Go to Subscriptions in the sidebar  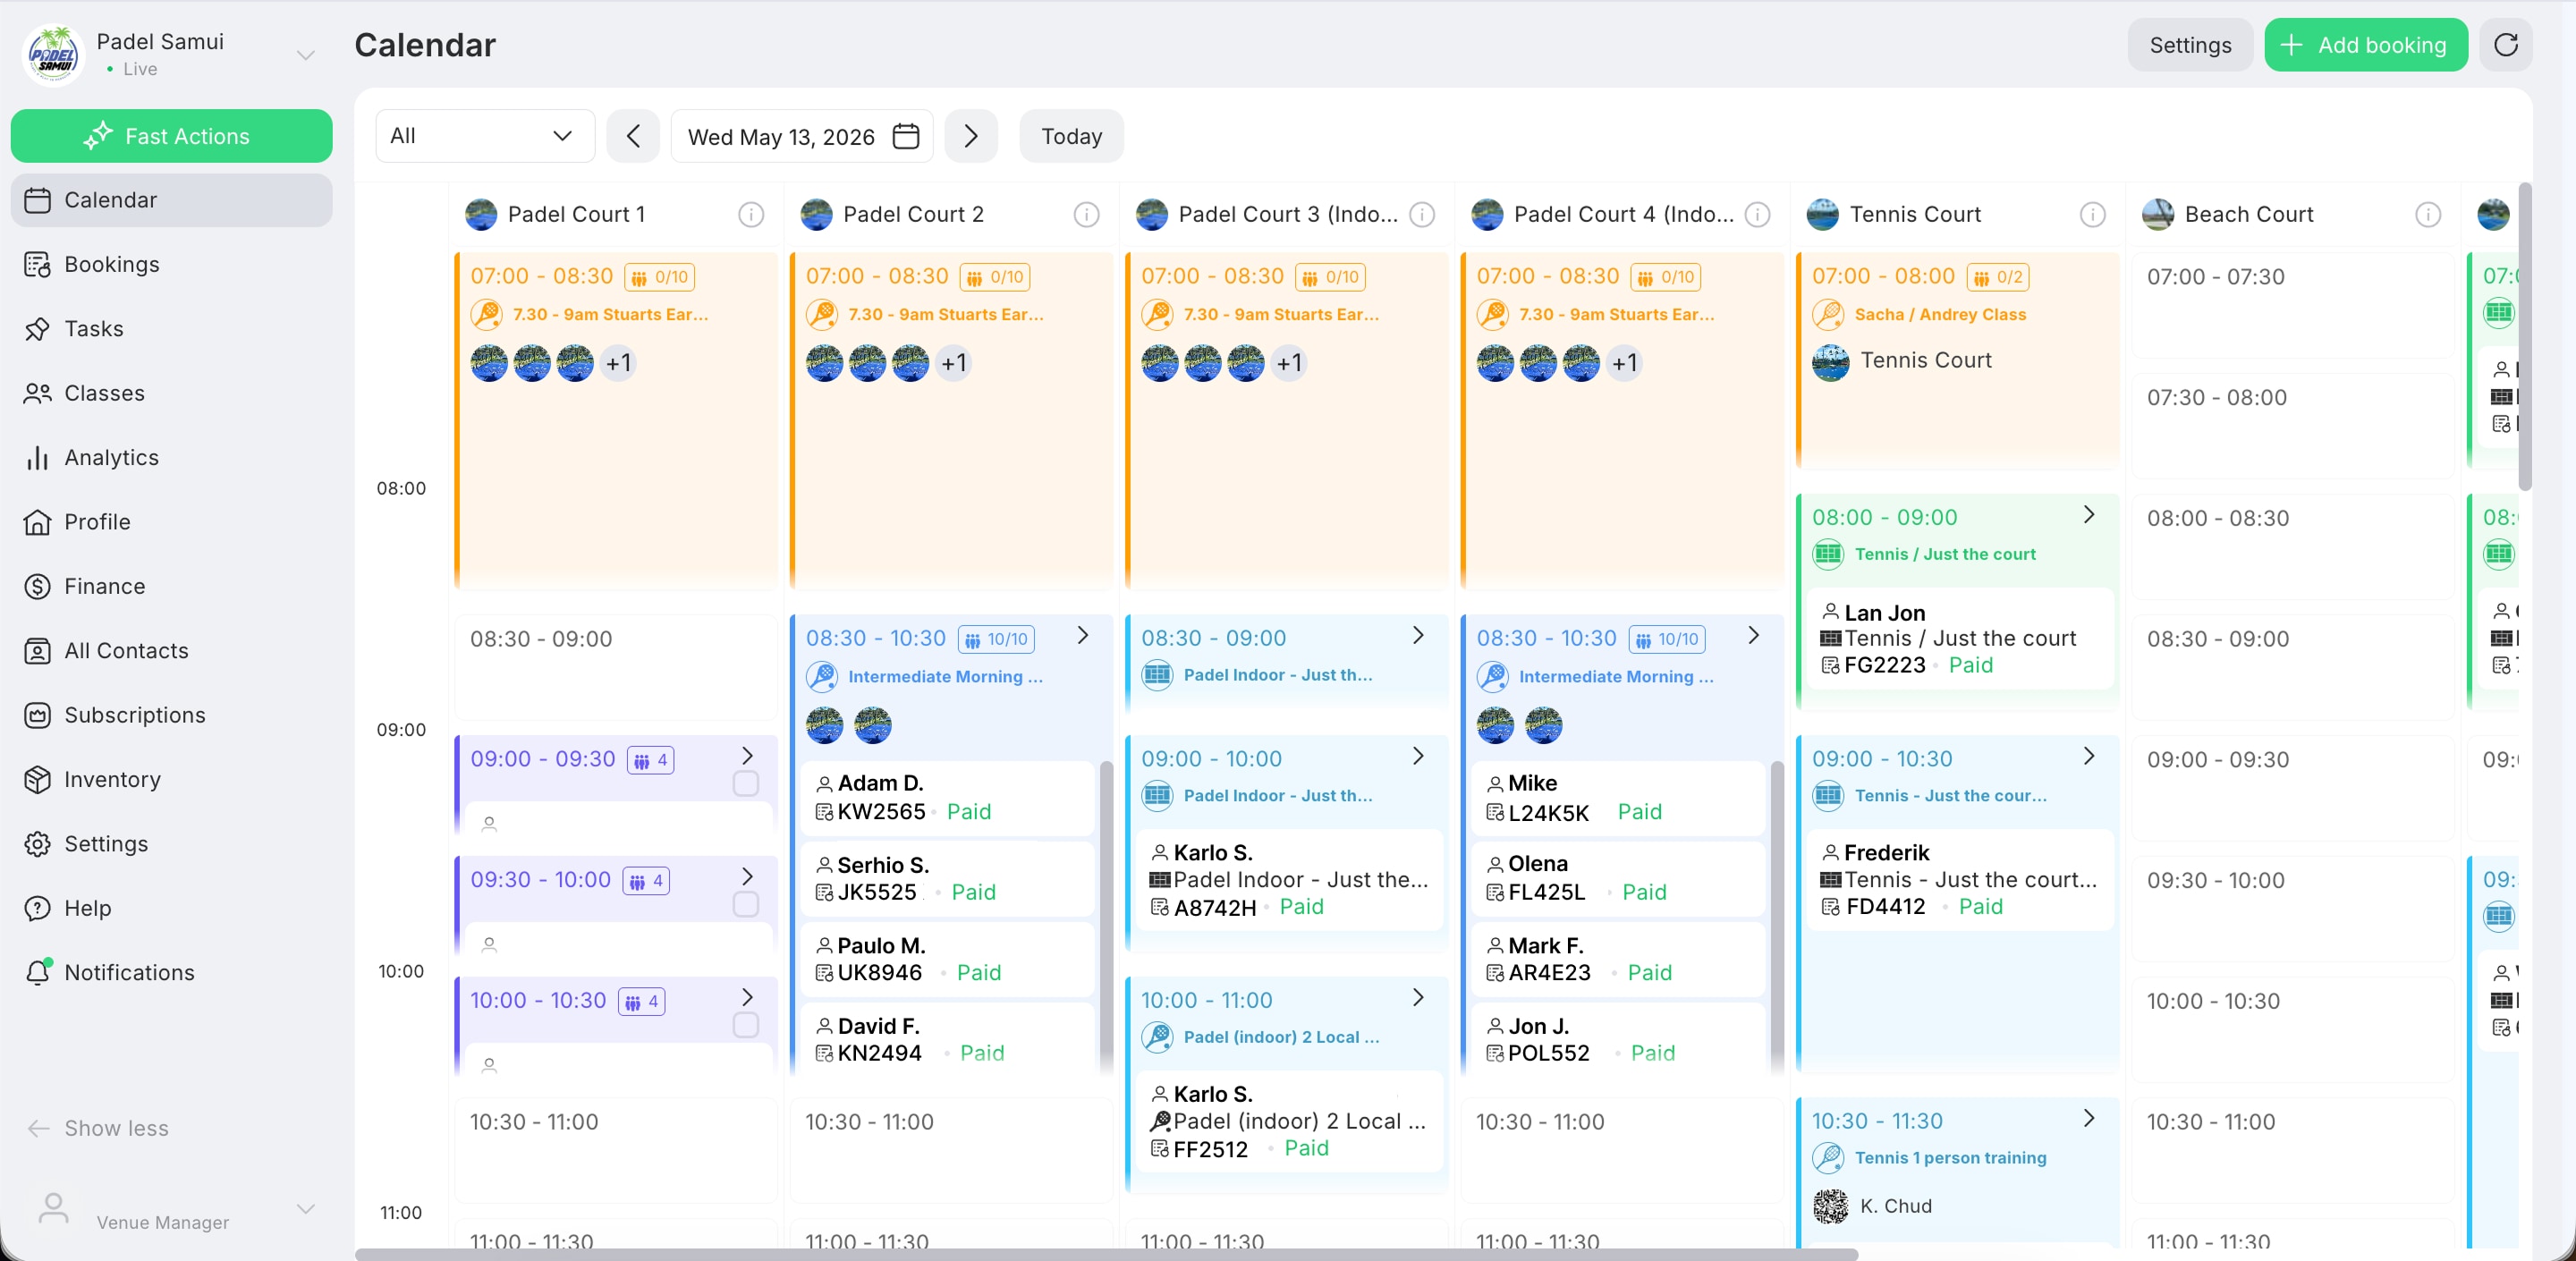(172, 715)
